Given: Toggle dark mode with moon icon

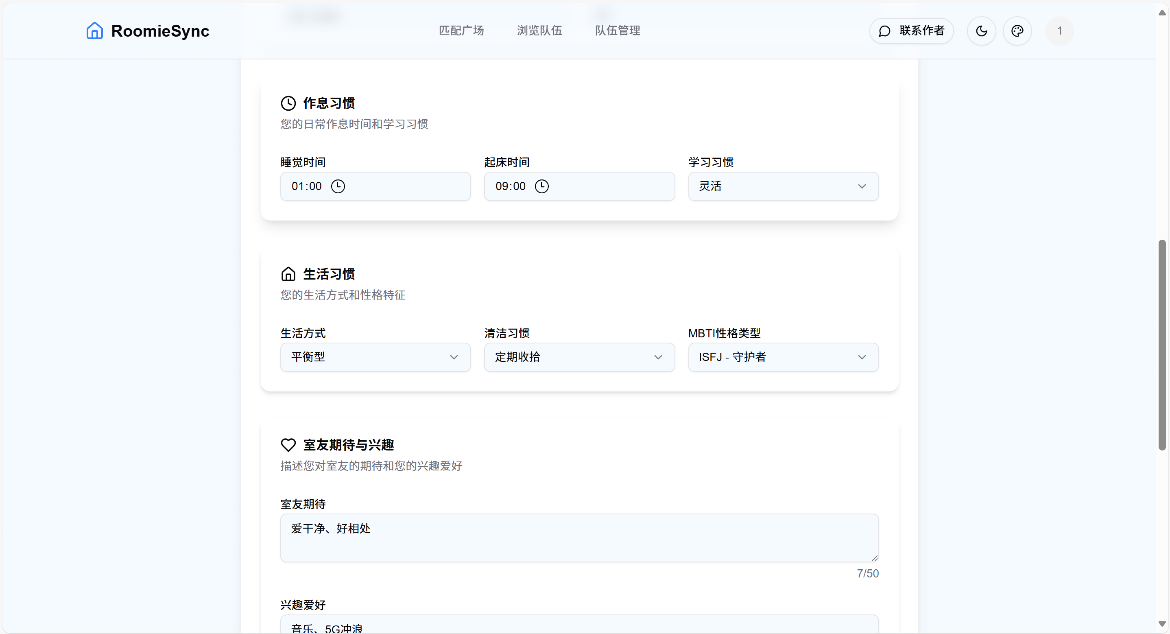Looking at the screenshot, I should pos(981,31).
